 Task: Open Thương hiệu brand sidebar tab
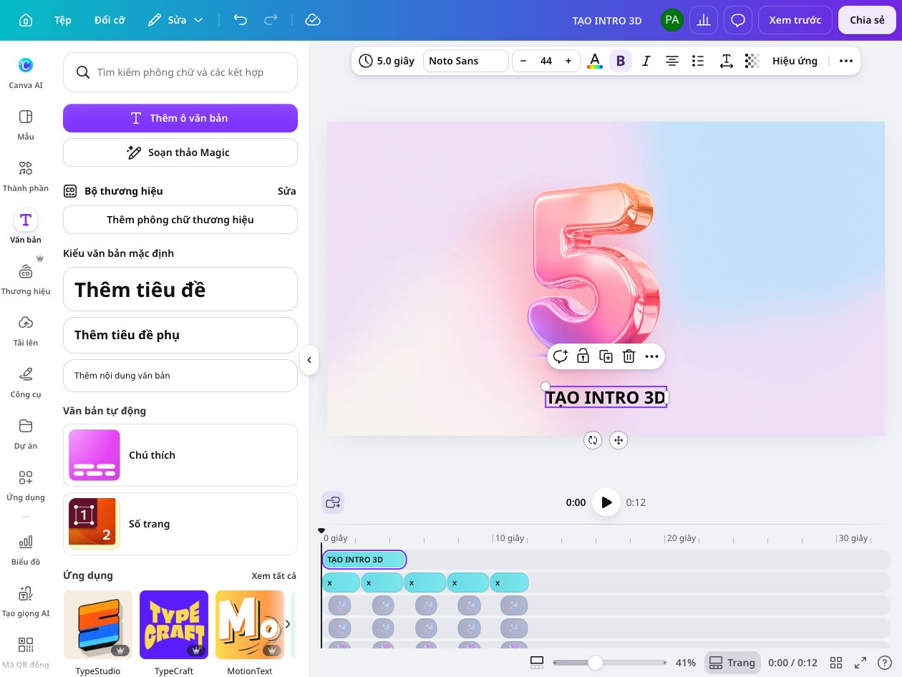pos(26,278)
